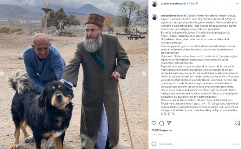The image size is (241, 149).
Task: Save the post with the bookmark icon
Action: [238, 123]
